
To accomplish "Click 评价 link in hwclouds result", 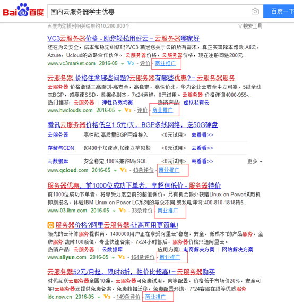I will tap(142, 110).
